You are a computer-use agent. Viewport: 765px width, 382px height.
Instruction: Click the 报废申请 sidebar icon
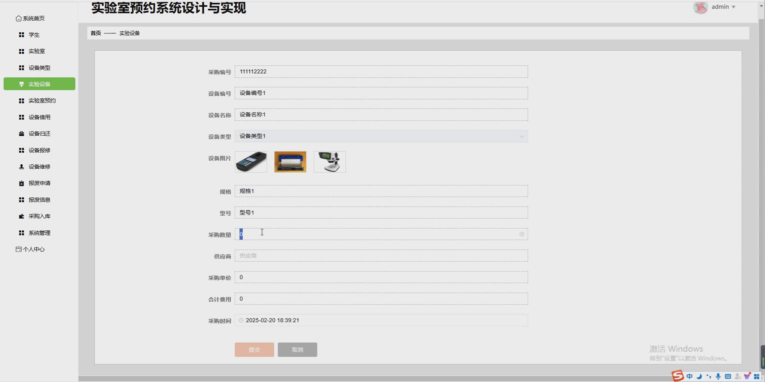(x=21, y=183)
